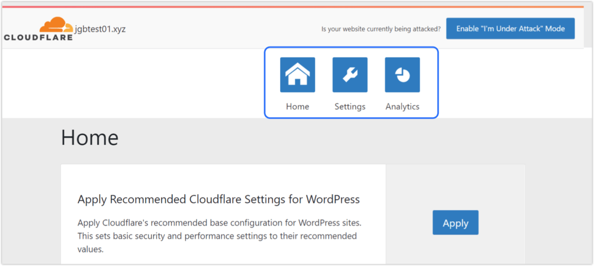
Task: Click the jgbtest01.xyz domain name
Action: 100,29
